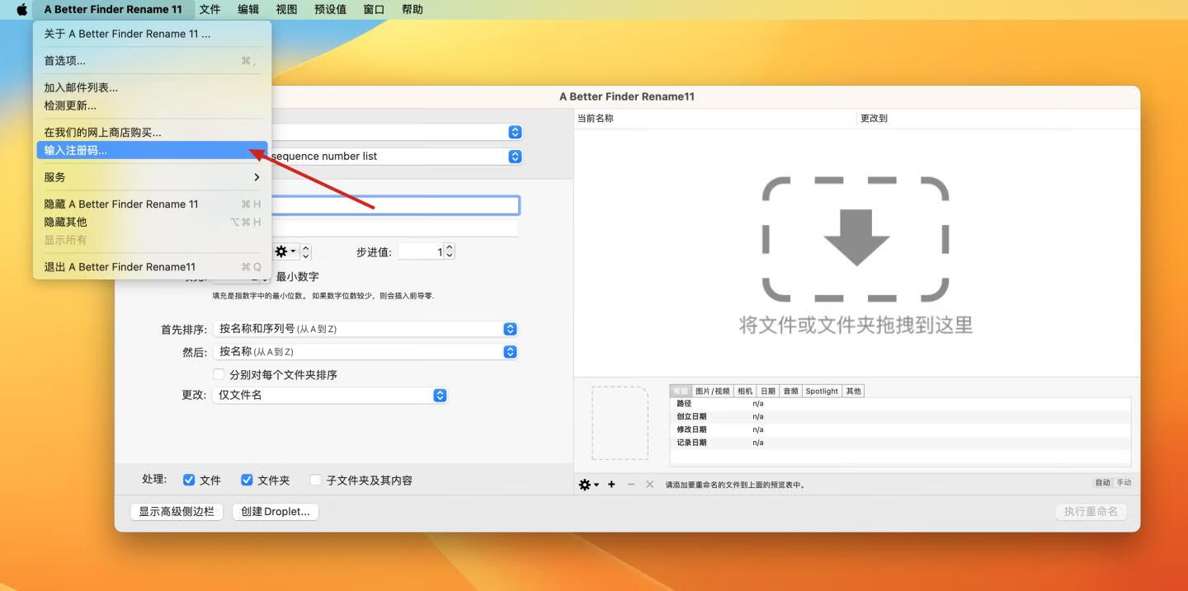Select 关于 A Better Finder Rename 11

(x=152, y=34)
